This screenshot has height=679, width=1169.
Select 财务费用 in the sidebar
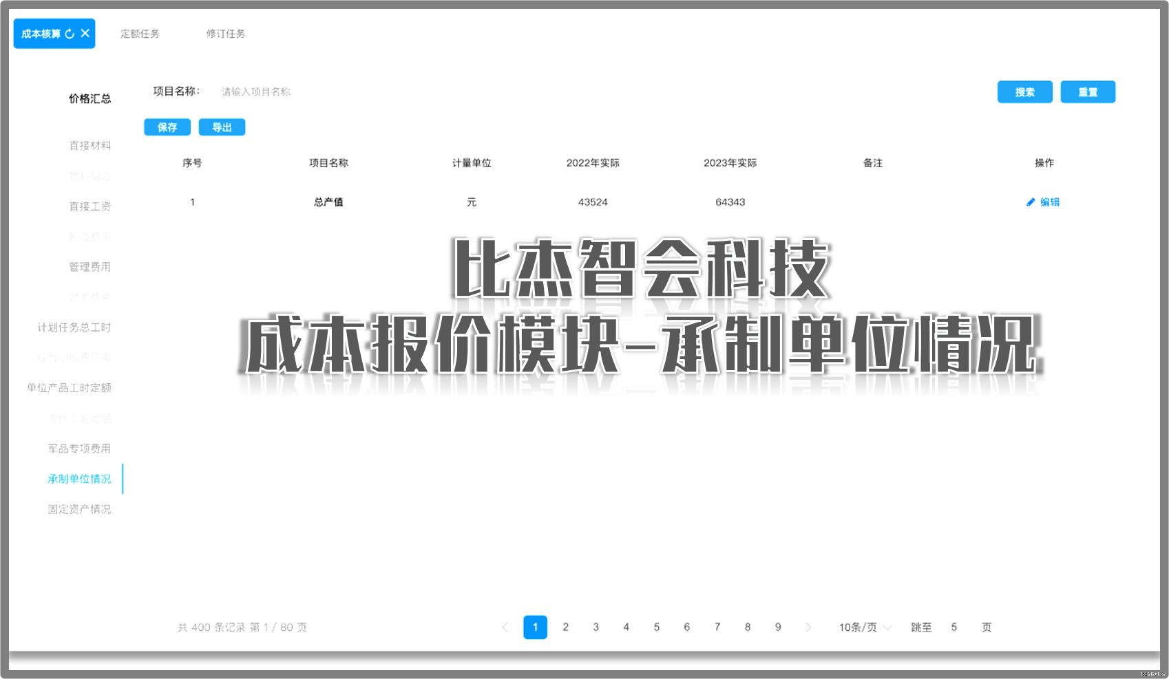pos(89,297)
